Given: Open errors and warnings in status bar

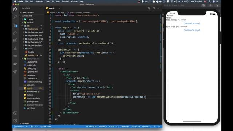Looking at the screenshot, I should click(x=34, y=127).
